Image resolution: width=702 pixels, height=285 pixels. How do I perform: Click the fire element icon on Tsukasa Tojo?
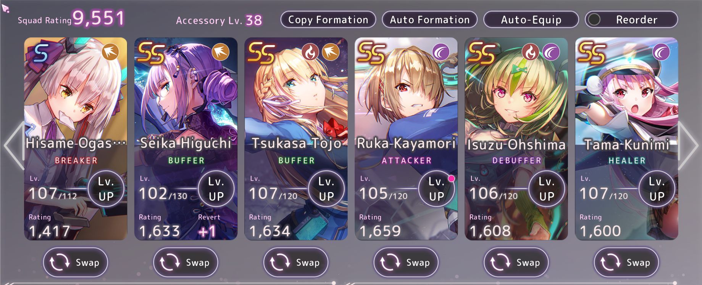[310, 52]
